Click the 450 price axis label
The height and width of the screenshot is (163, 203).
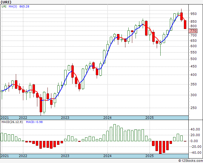pyautogui.click(x=193, y=66)
